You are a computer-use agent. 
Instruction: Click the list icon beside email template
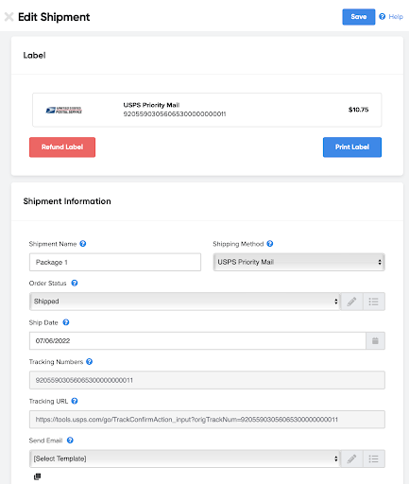[374, 458]
